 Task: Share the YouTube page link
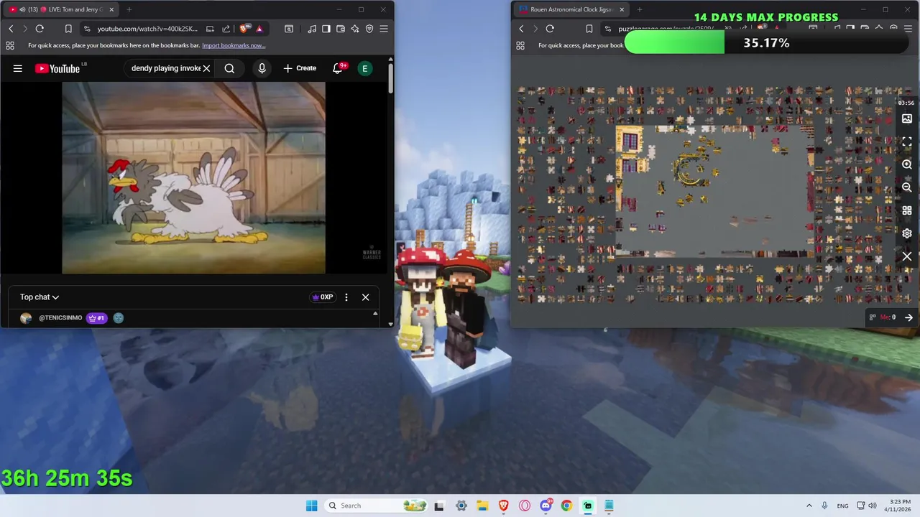point(226,29)
